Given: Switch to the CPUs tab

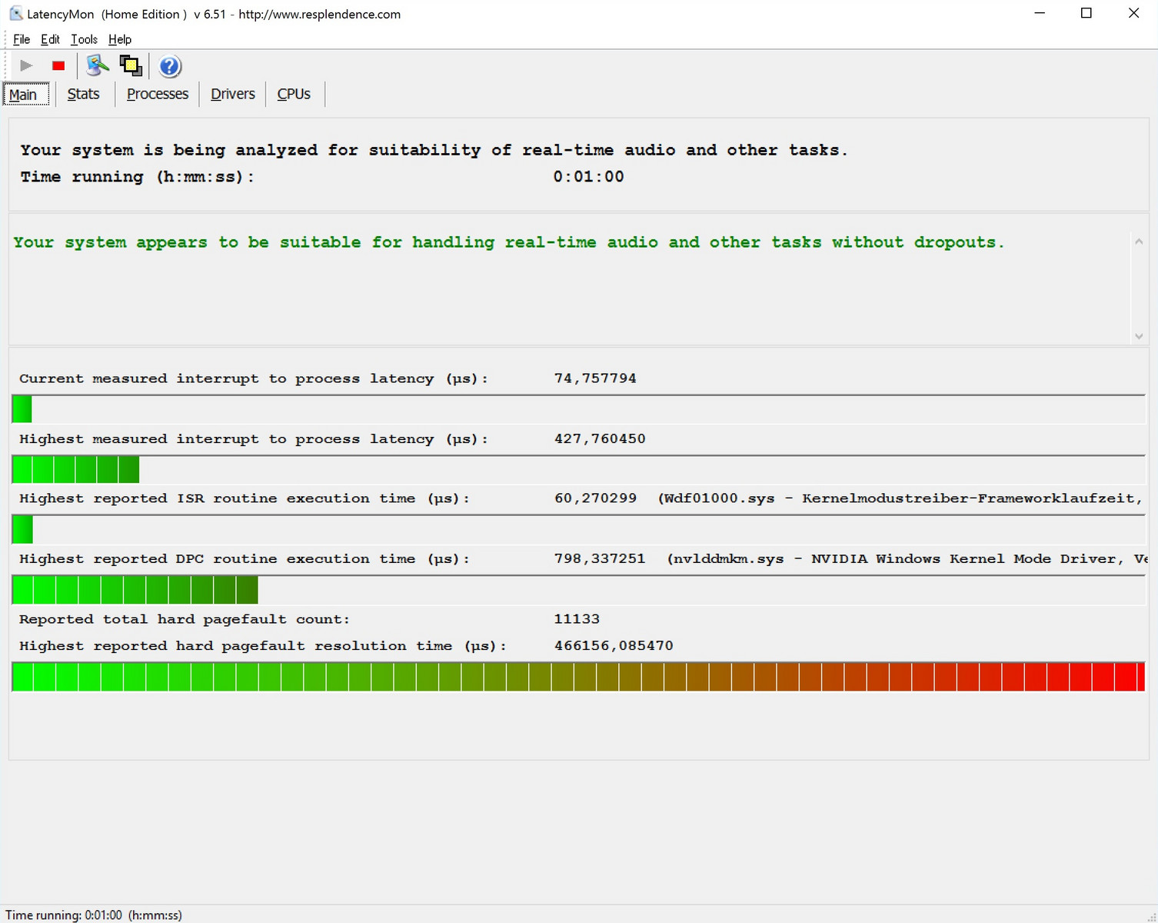Looking at the screenshot, I should (294, 94).
